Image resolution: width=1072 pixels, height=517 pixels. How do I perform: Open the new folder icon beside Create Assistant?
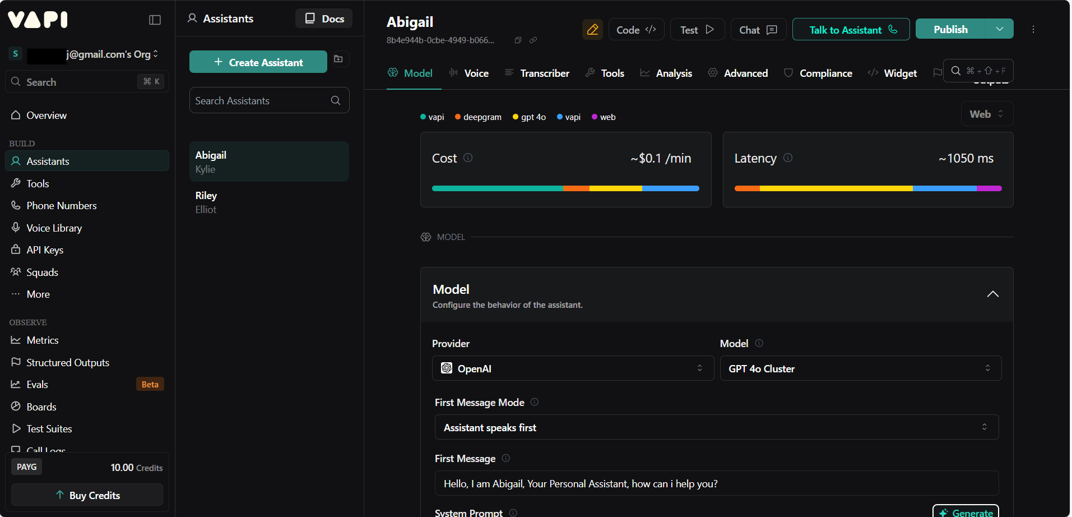[338, 59]
